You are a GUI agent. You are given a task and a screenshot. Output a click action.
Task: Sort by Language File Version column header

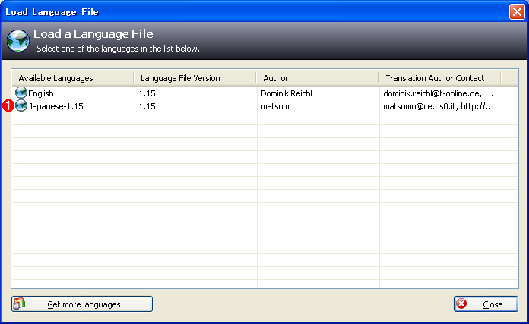pyautogui.click(x=195, y=78)
